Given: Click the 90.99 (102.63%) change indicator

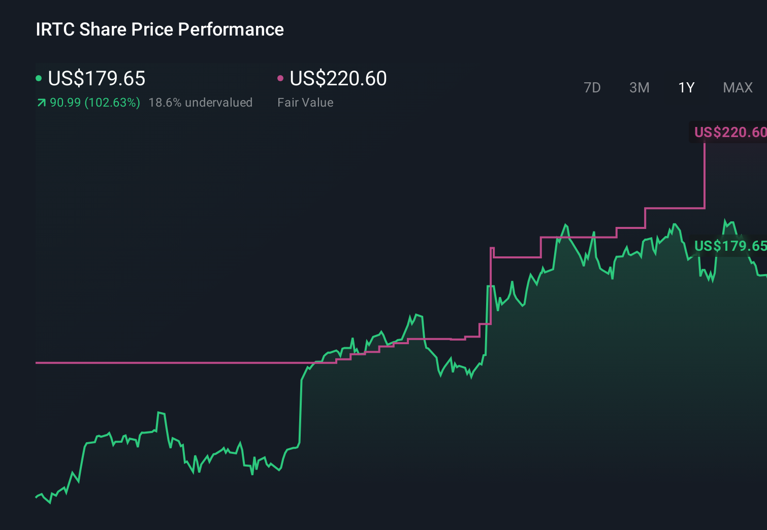Looking at the screenshot, I should (94, 102).
